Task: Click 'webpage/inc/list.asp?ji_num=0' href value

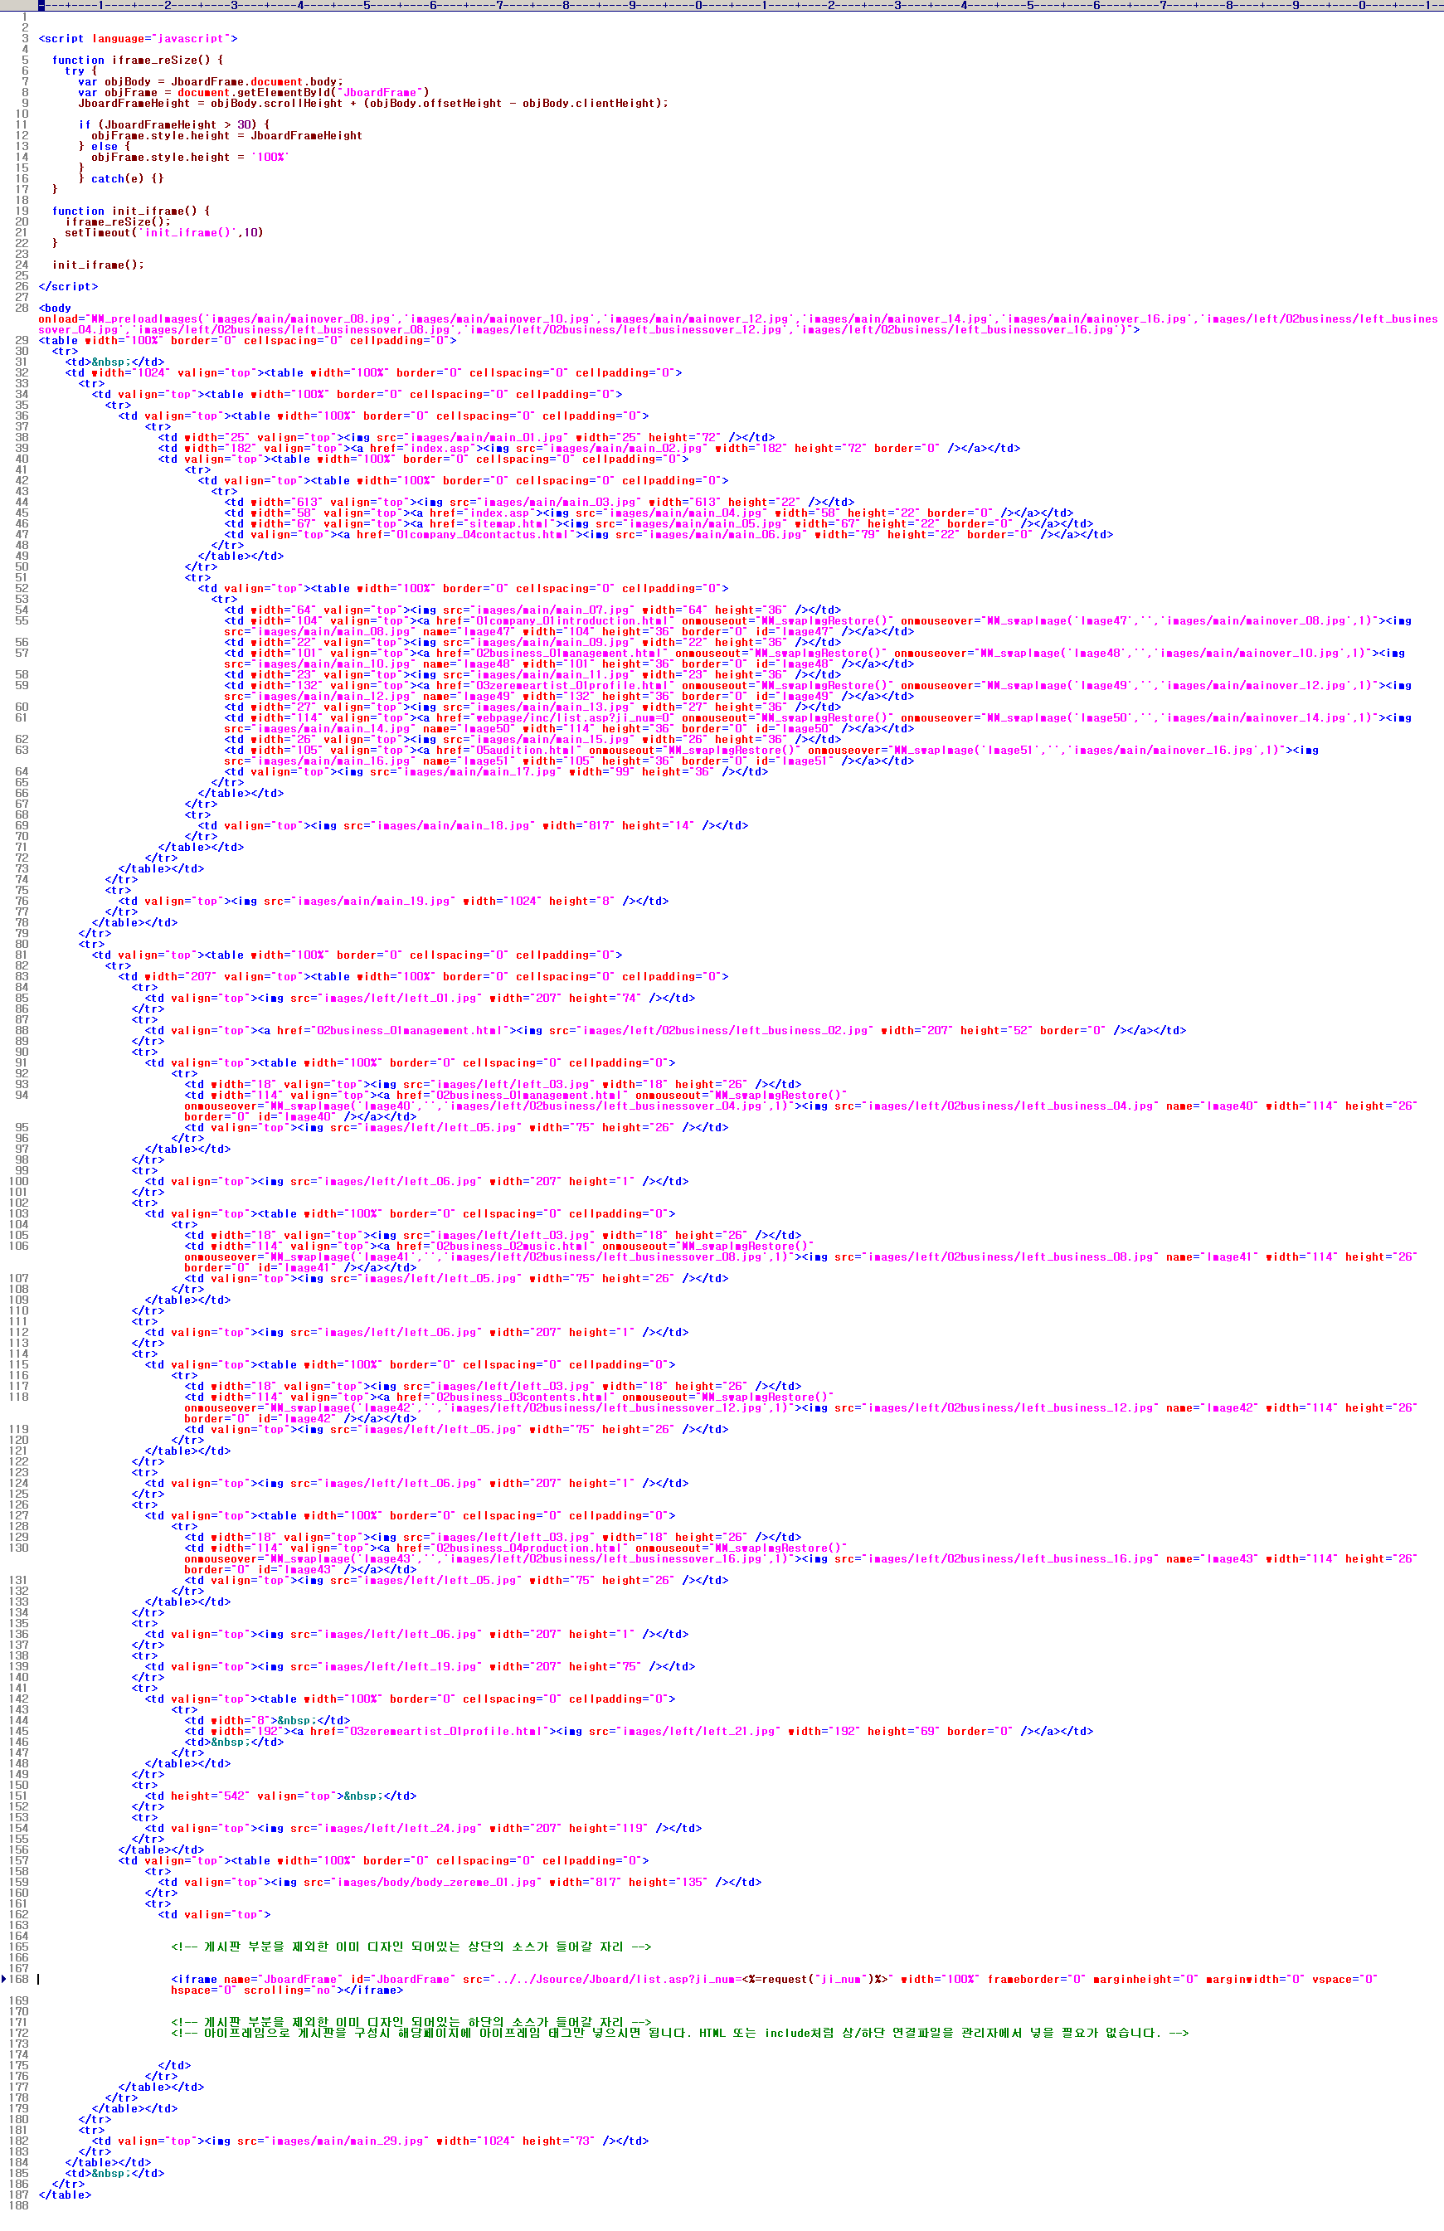Action: [x=575, y=718]
